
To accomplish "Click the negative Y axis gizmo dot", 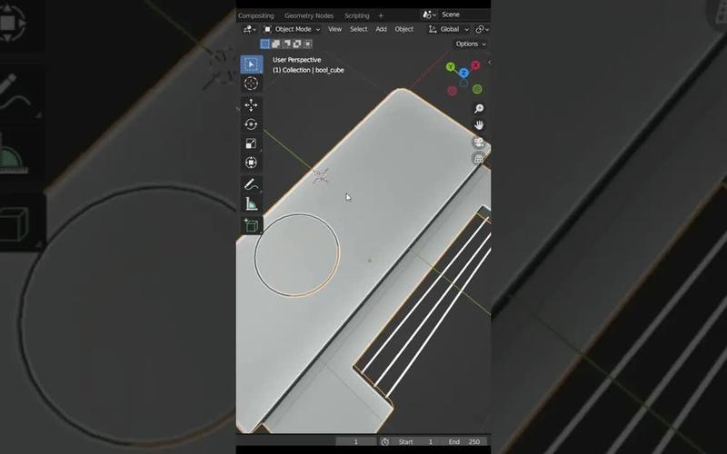I will [x=477, y=89].
